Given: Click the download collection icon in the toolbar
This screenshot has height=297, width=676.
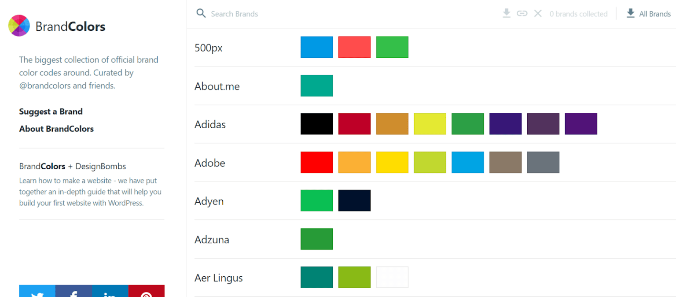Looking at the screenshot, I should 506,13.
